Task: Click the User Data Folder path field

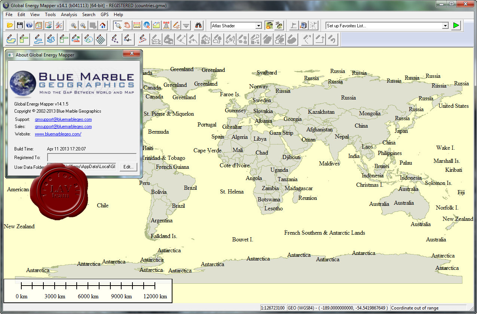Action: [x=82, y=167]
